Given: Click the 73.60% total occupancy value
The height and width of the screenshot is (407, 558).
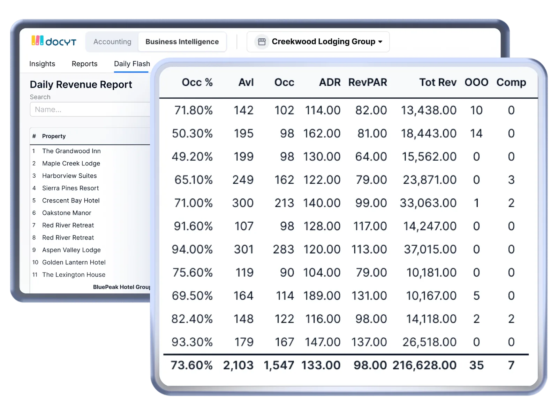Looking at the screenshot, I should 192,365.
